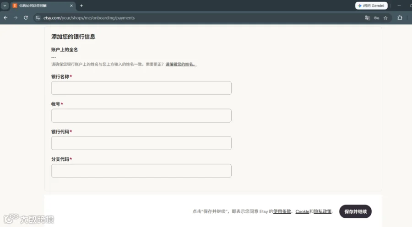
Task: Close the Etsy tab
Action: point(71,5)
